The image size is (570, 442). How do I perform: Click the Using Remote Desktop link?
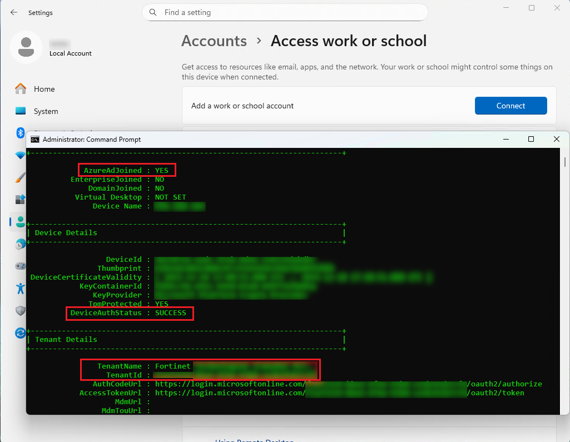255,440
